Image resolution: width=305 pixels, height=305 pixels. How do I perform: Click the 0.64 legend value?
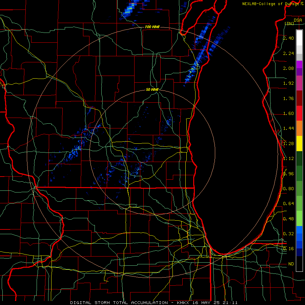click(288, 204)
